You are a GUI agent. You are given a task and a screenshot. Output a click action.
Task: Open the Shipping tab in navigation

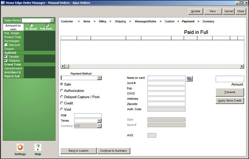point(120,22)
